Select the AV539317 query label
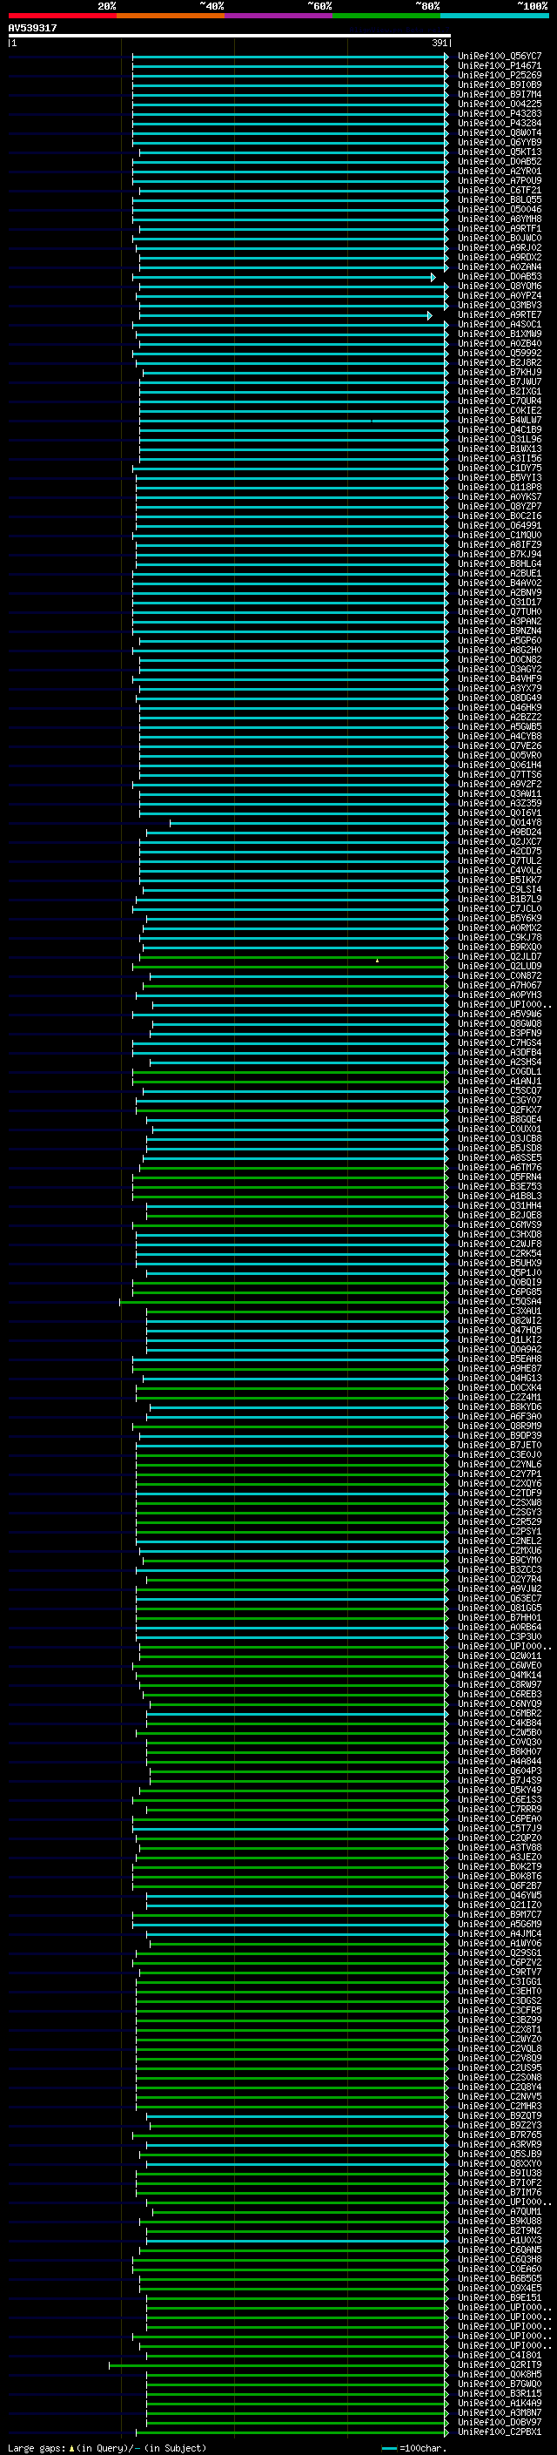The image size is (557, 2455). [x=32, y=29]
